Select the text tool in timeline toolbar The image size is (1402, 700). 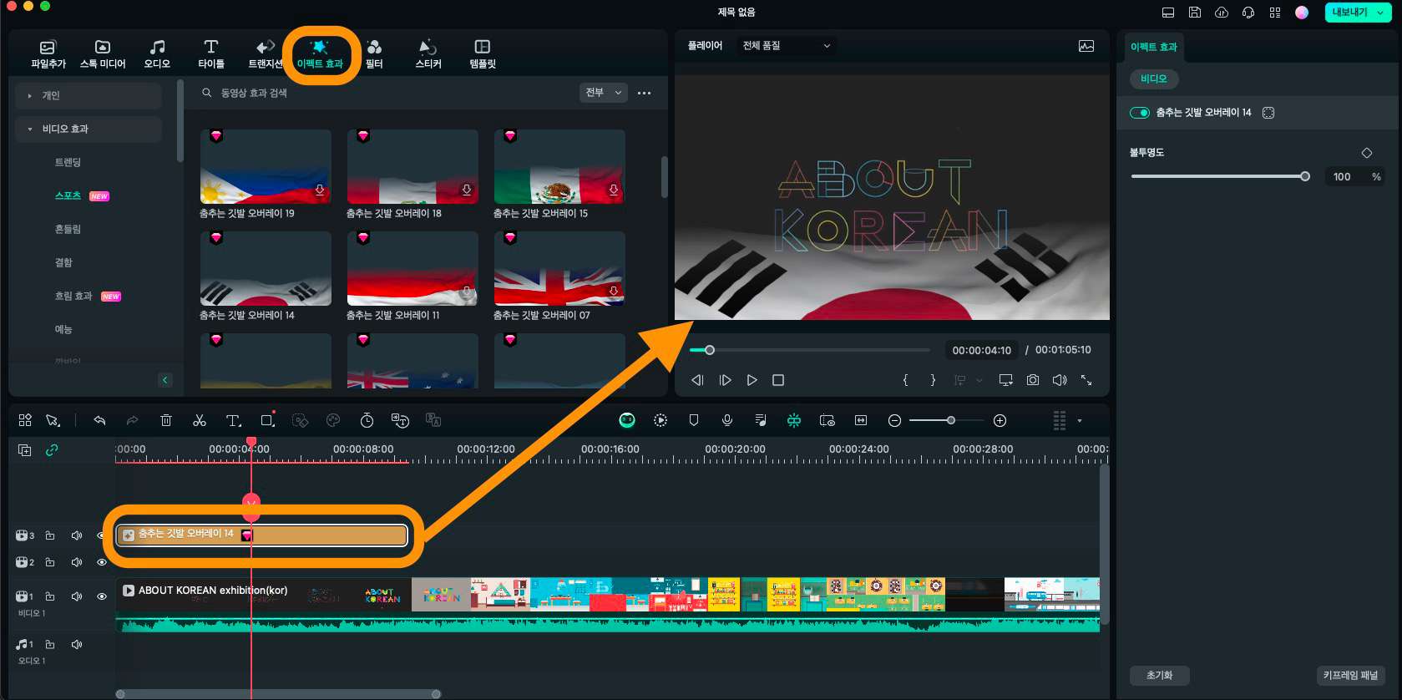(x=234, y=420)
